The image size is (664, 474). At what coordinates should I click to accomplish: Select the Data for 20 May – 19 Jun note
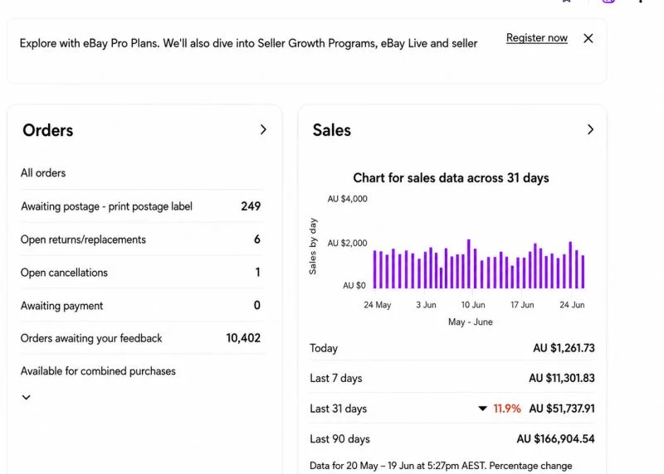coord(441,466)
